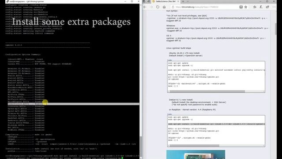Click horizontal scrollbar in Debian code box
The height and width of the screenshot is (159, 282).
pos(194,145)
